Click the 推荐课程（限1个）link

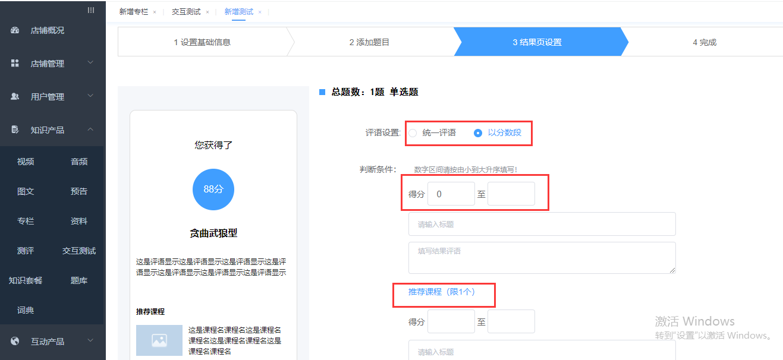(x=442, y=292)
